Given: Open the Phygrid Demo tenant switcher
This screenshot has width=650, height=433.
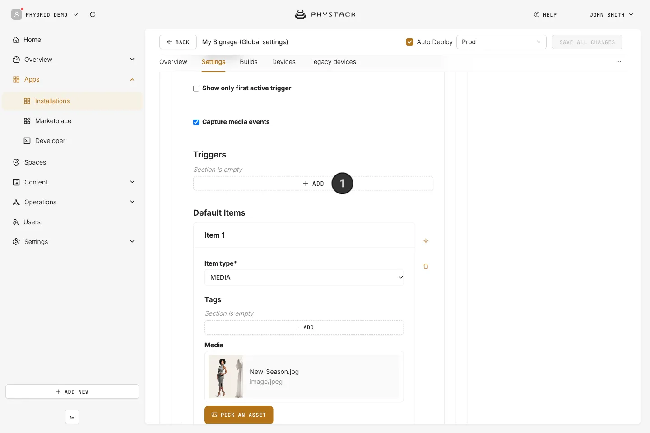Looking at the screenshot, I should 45,14.
